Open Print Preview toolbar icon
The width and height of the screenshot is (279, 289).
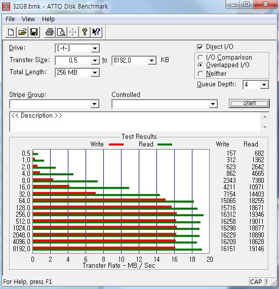tap(61, 32)
